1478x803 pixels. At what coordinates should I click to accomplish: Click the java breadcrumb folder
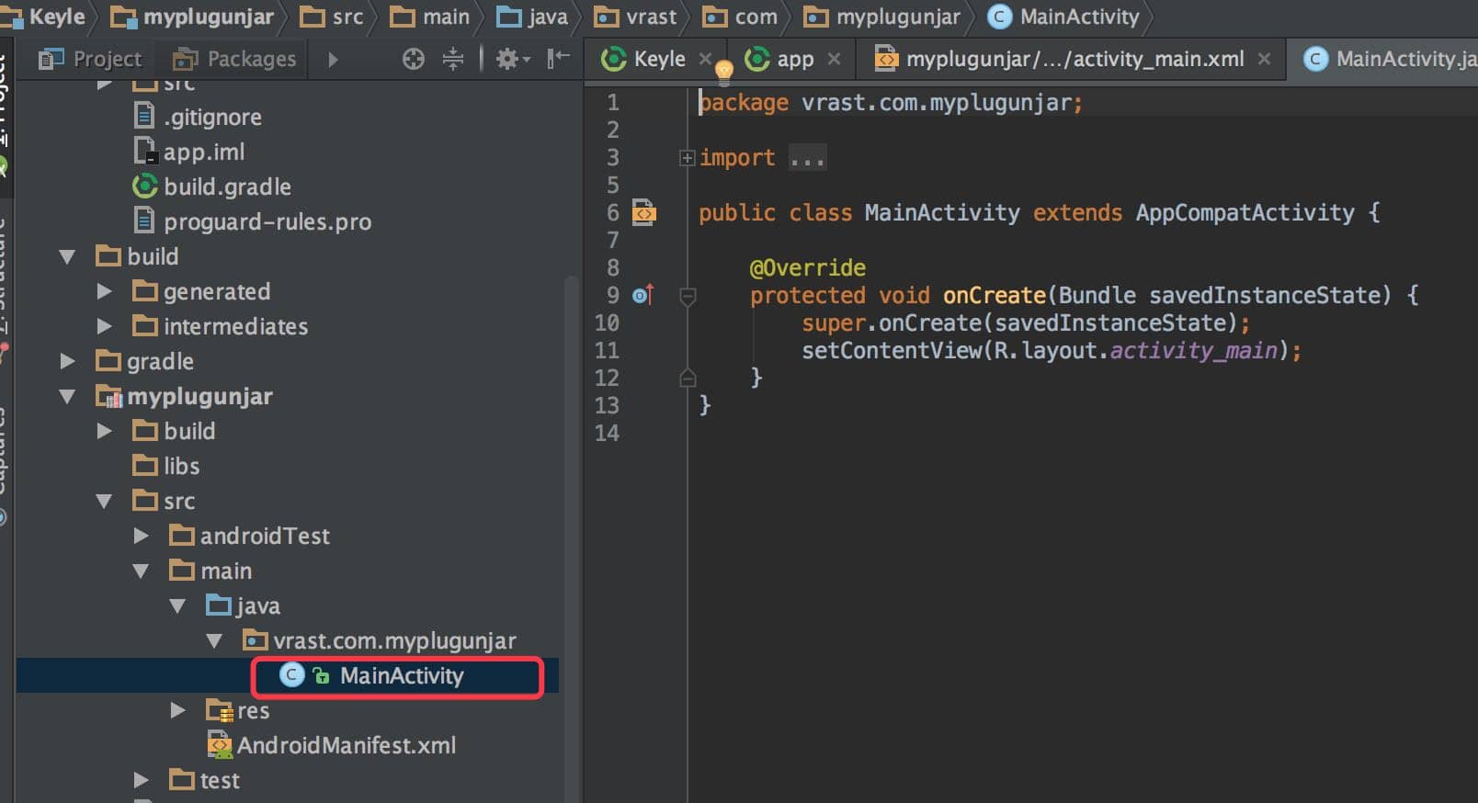click(x=533, y=17)
